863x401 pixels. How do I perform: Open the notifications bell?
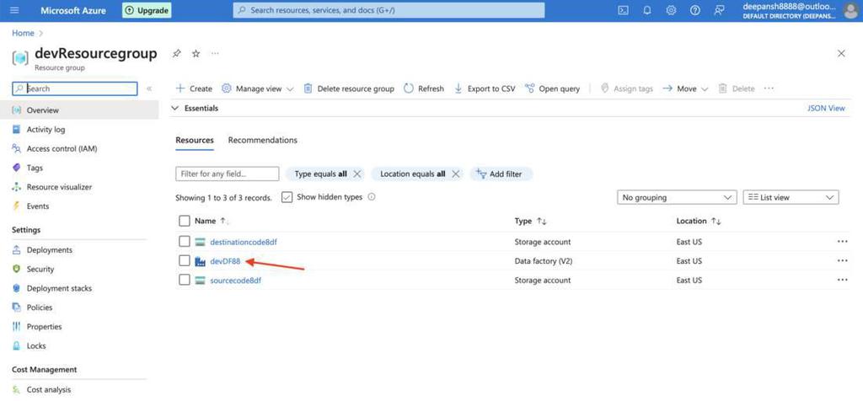pyautogui.click(x=647, y=10)
